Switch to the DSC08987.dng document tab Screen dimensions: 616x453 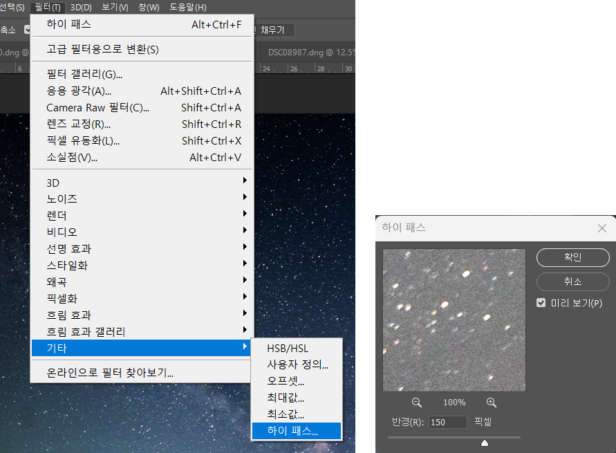point(308,53)
